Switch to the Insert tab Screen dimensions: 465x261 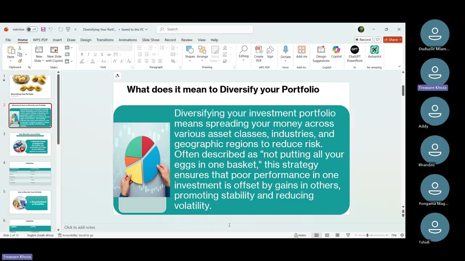tap(57, 40)
